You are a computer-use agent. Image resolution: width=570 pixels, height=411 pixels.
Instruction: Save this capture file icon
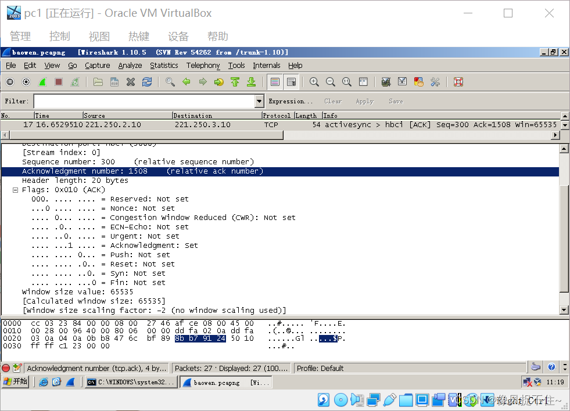coord(114,82)
